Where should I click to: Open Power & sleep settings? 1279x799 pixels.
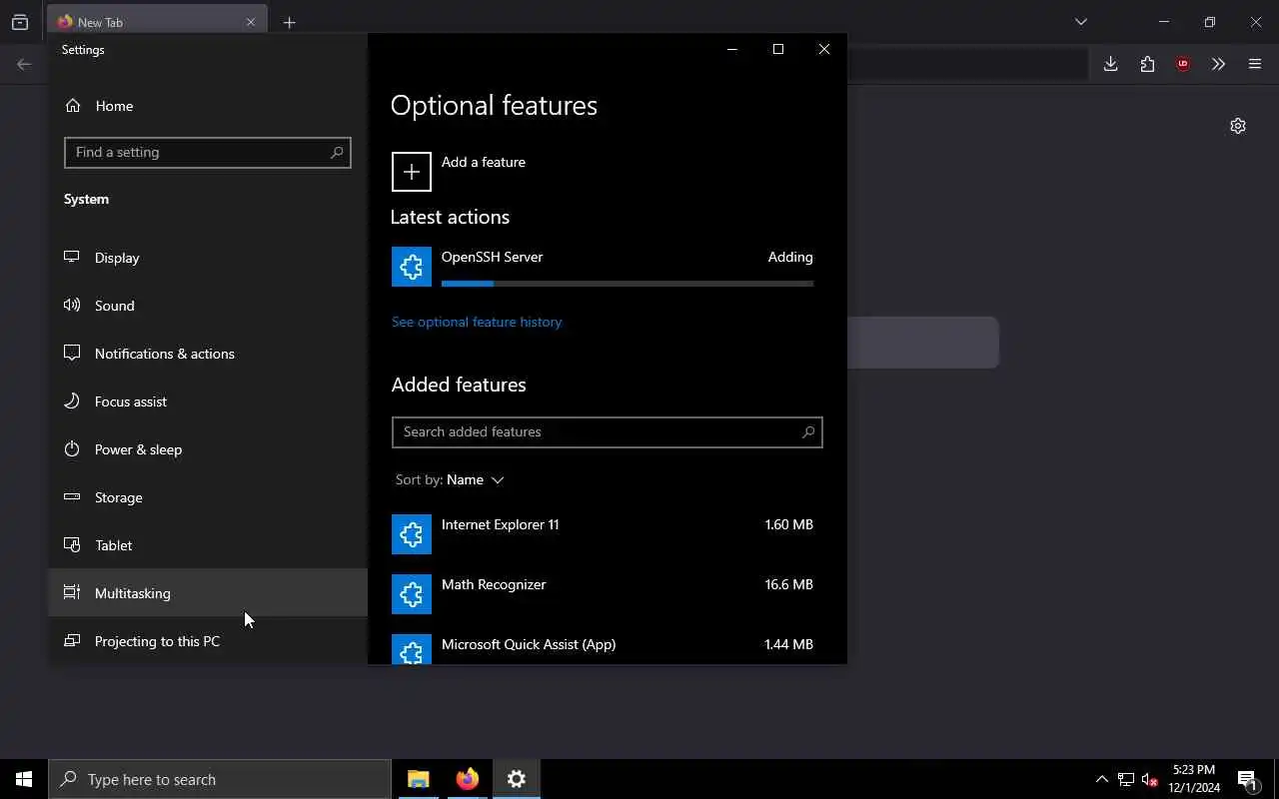208,449
